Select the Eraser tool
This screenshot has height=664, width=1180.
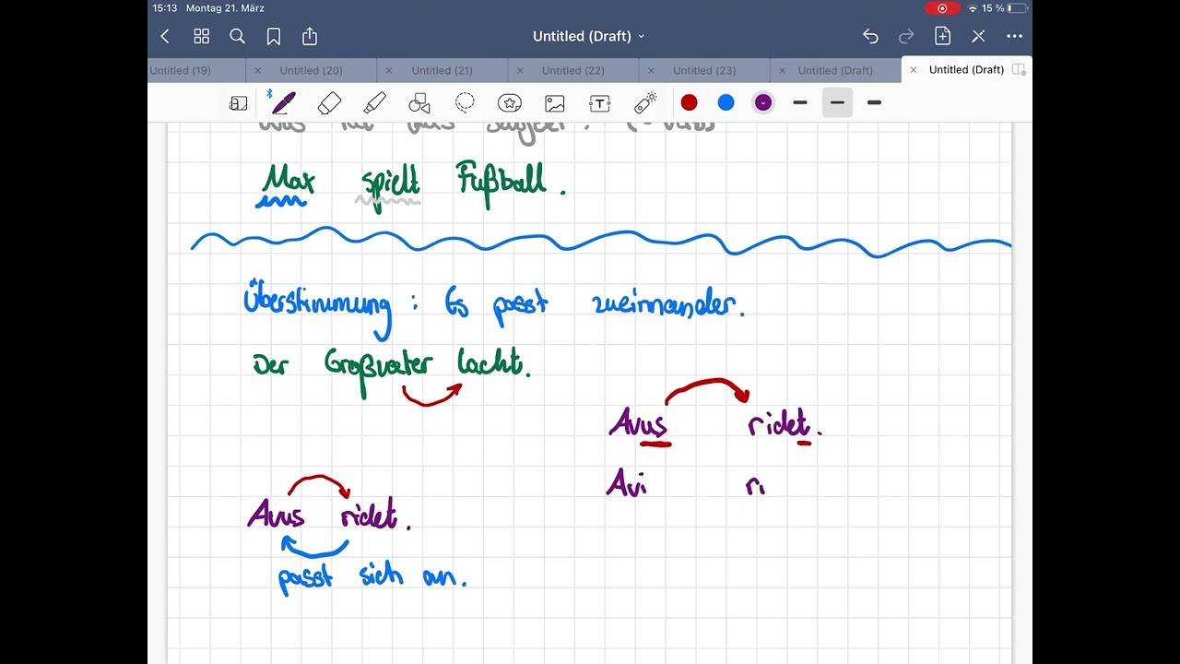pos(329,102)
